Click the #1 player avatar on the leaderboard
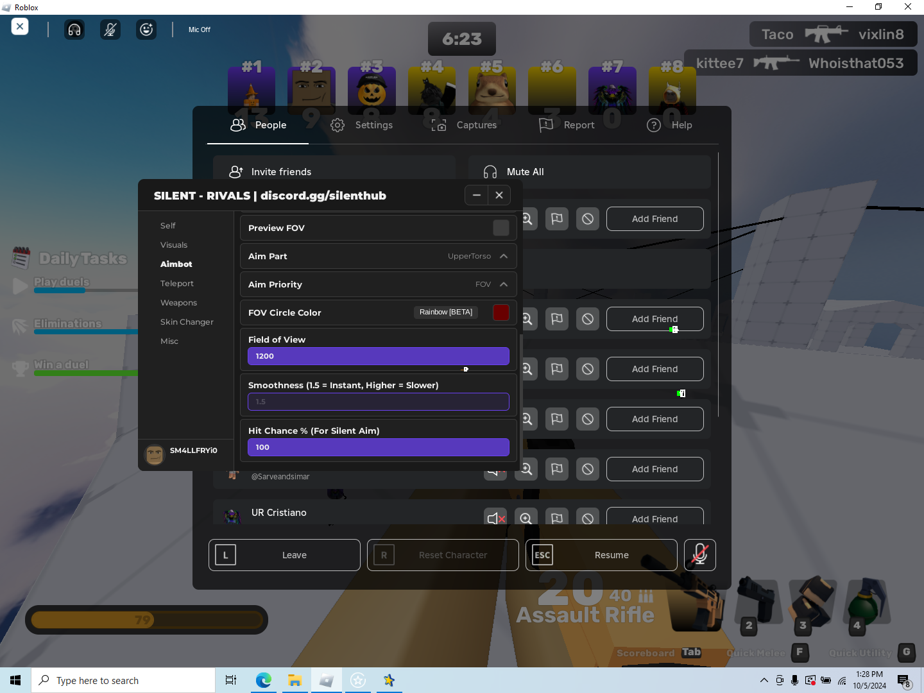The width and height of the screenshot is (924, 693). tap(252, 90)
